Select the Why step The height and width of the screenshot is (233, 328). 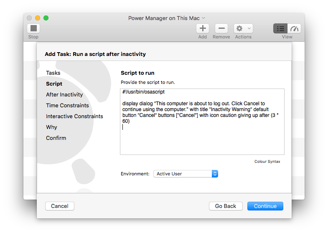pos(51,127)
